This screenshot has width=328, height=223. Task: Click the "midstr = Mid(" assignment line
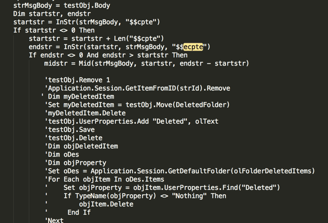tap(146, 63)
